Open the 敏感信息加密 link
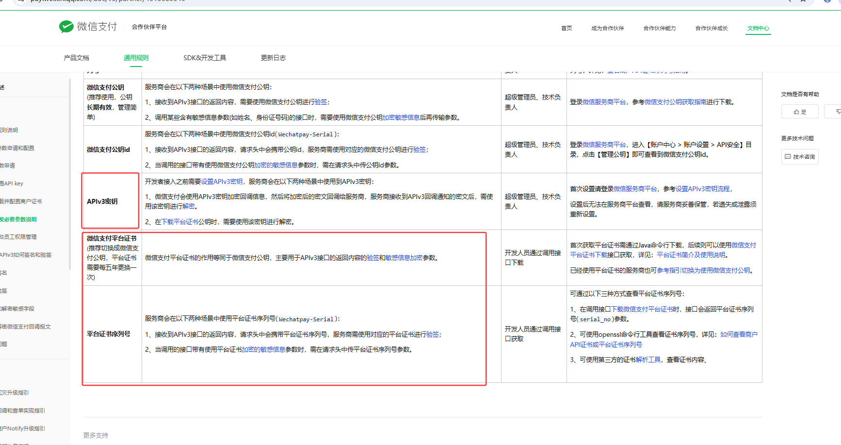841x445 pixels. [404, 258]
